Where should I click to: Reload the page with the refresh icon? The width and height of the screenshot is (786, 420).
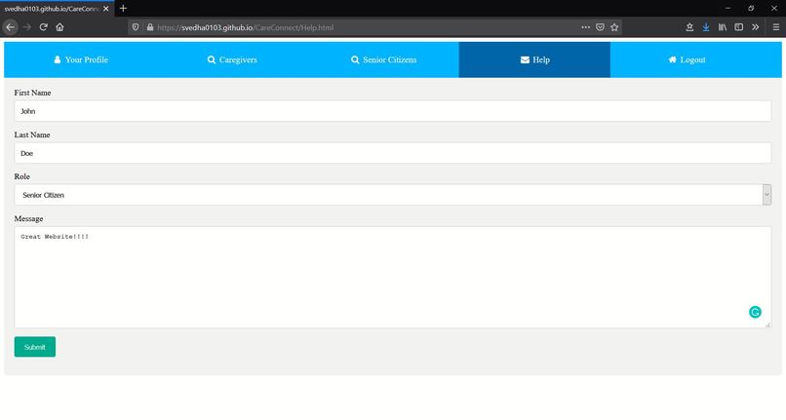(x=44, y=27)
